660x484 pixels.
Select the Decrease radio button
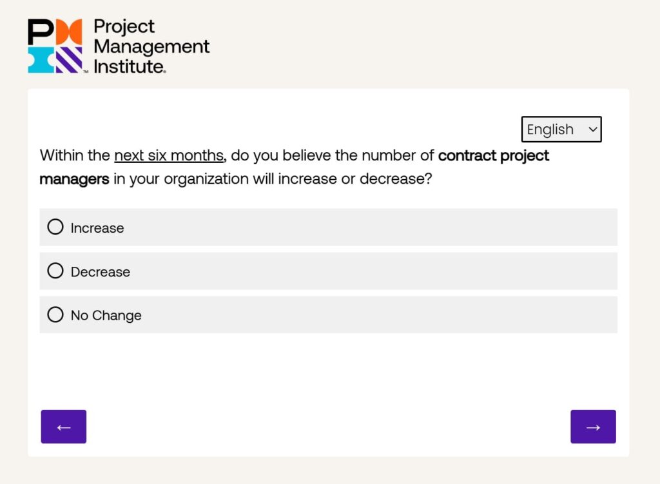(x=55, y=271)
